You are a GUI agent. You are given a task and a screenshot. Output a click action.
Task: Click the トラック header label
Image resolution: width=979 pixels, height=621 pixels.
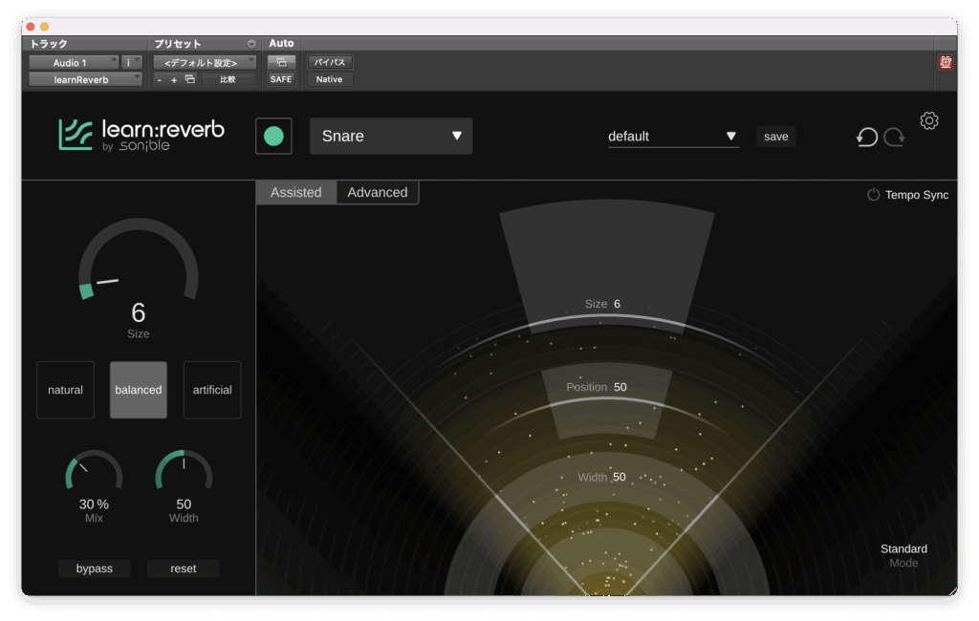click(x=49, y=44)
